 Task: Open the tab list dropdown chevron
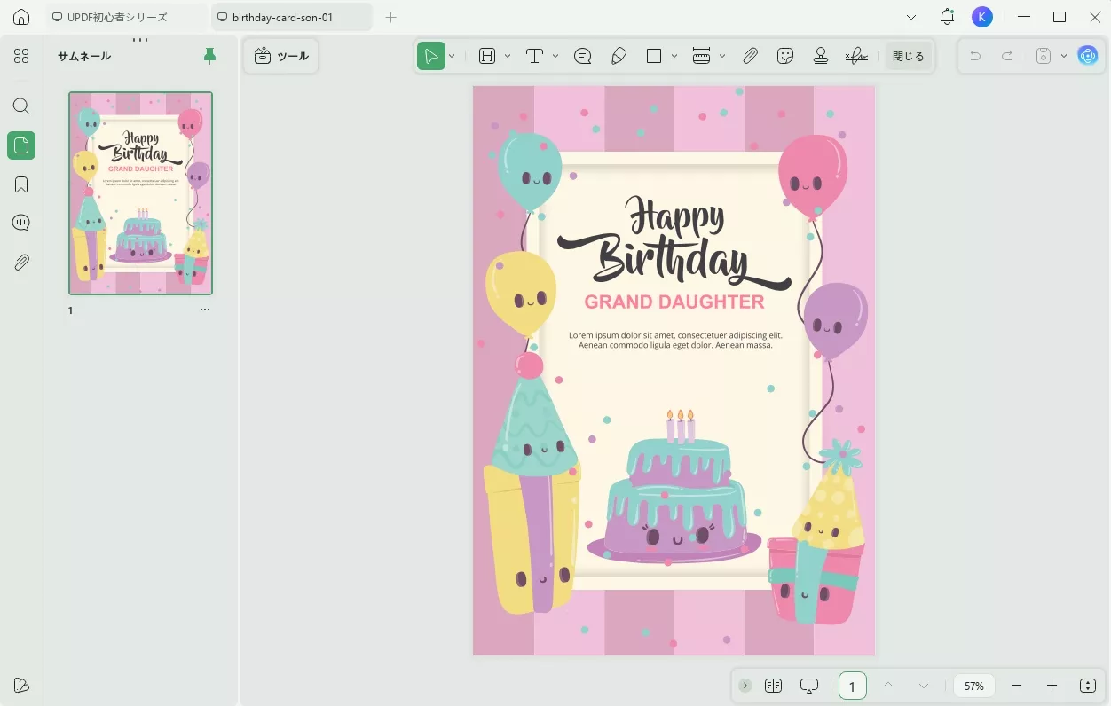pos(911,17)
